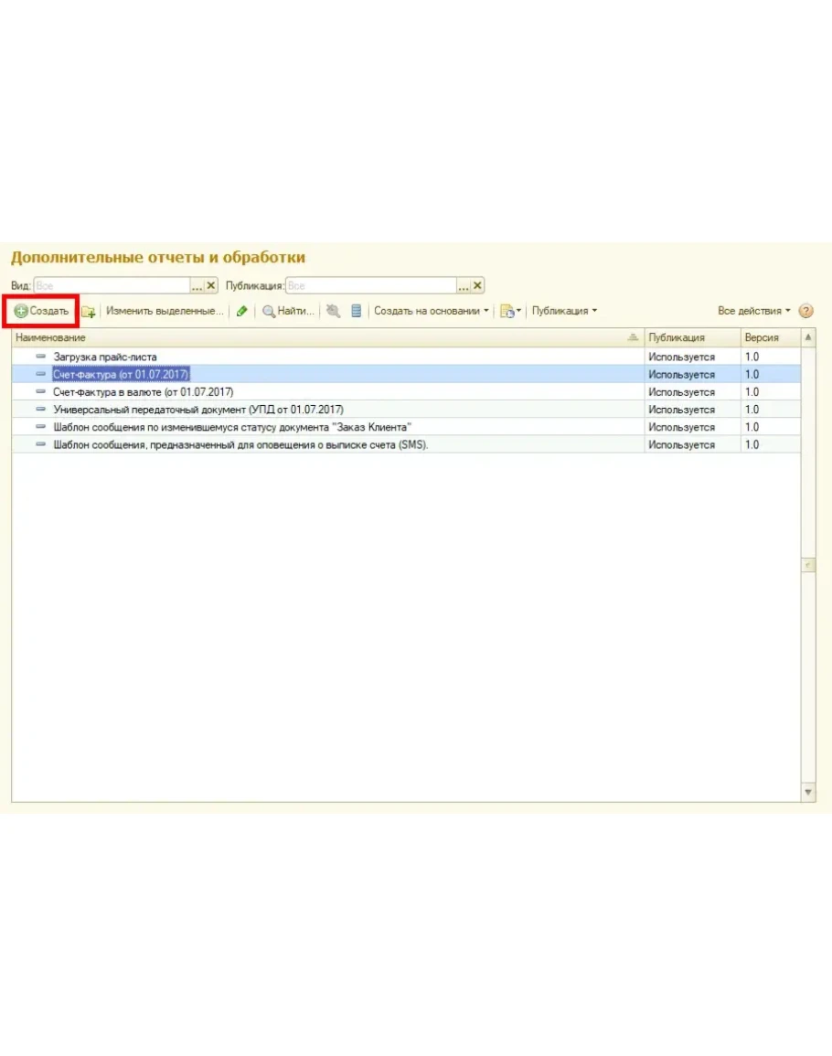
Task: Click the Найти search button
Action: click(289, 311)
